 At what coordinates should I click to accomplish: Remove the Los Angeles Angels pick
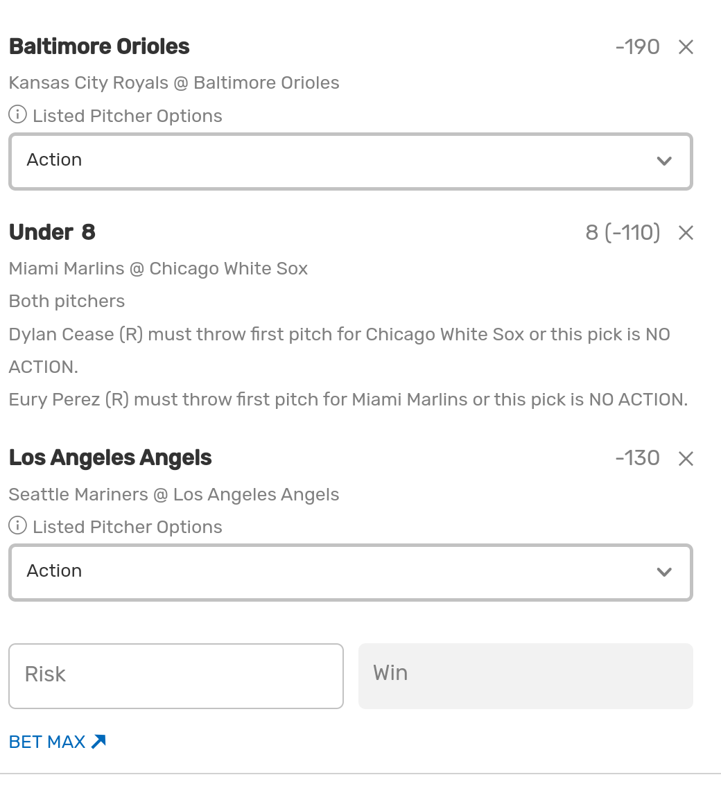686,458
